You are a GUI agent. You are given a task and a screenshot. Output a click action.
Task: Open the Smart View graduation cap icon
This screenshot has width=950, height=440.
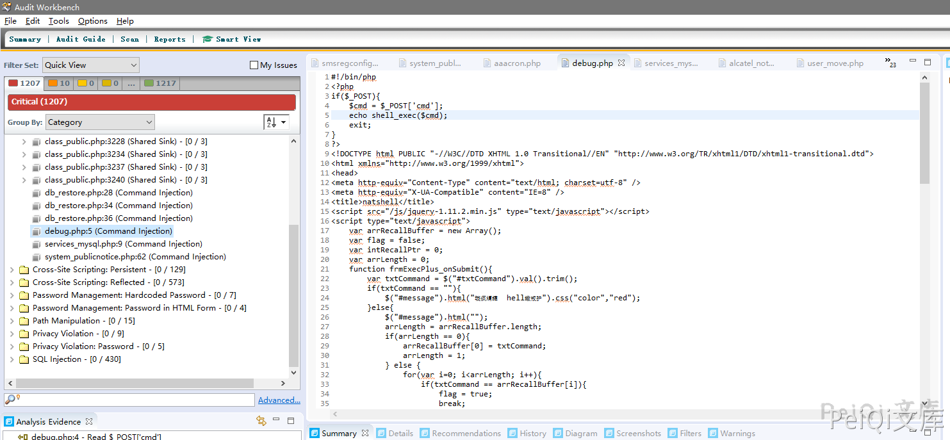click(208, 39)
